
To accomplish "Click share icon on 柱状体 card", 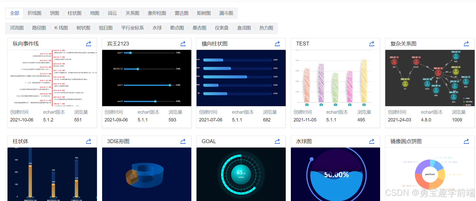I will 88,141.
